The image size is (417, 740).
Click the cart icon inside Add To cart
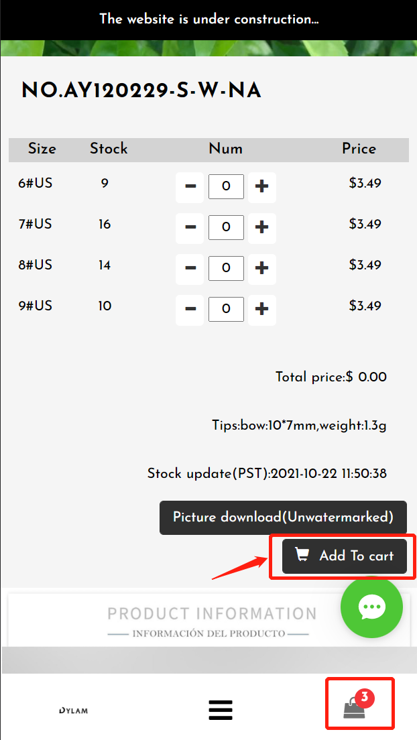tap(302, 554)
